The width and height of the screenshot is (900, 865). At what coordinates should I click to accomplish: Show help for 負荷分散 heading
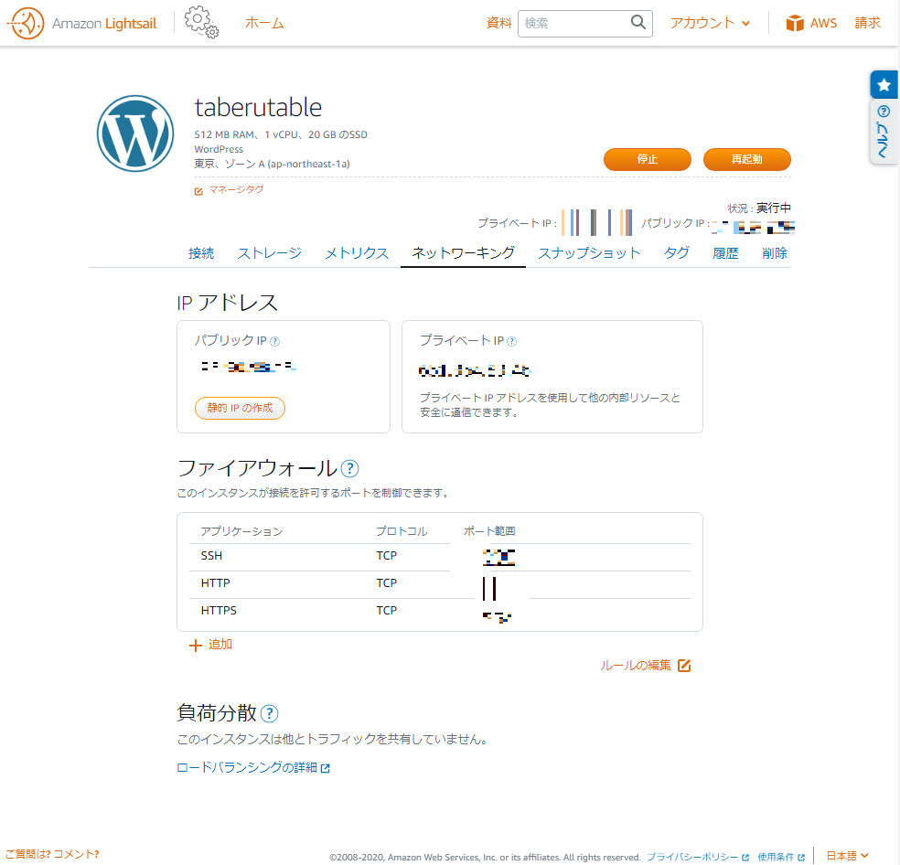click(269, 713)
